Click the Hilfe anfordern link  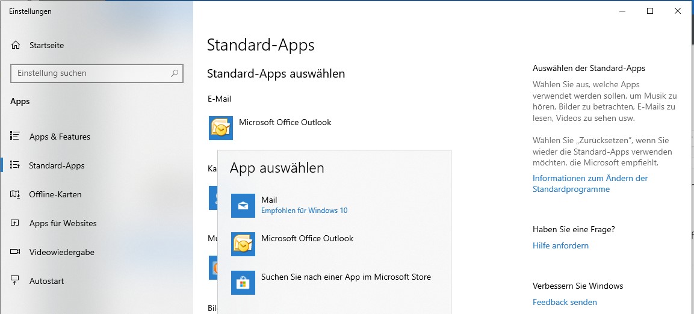point(560,245)
